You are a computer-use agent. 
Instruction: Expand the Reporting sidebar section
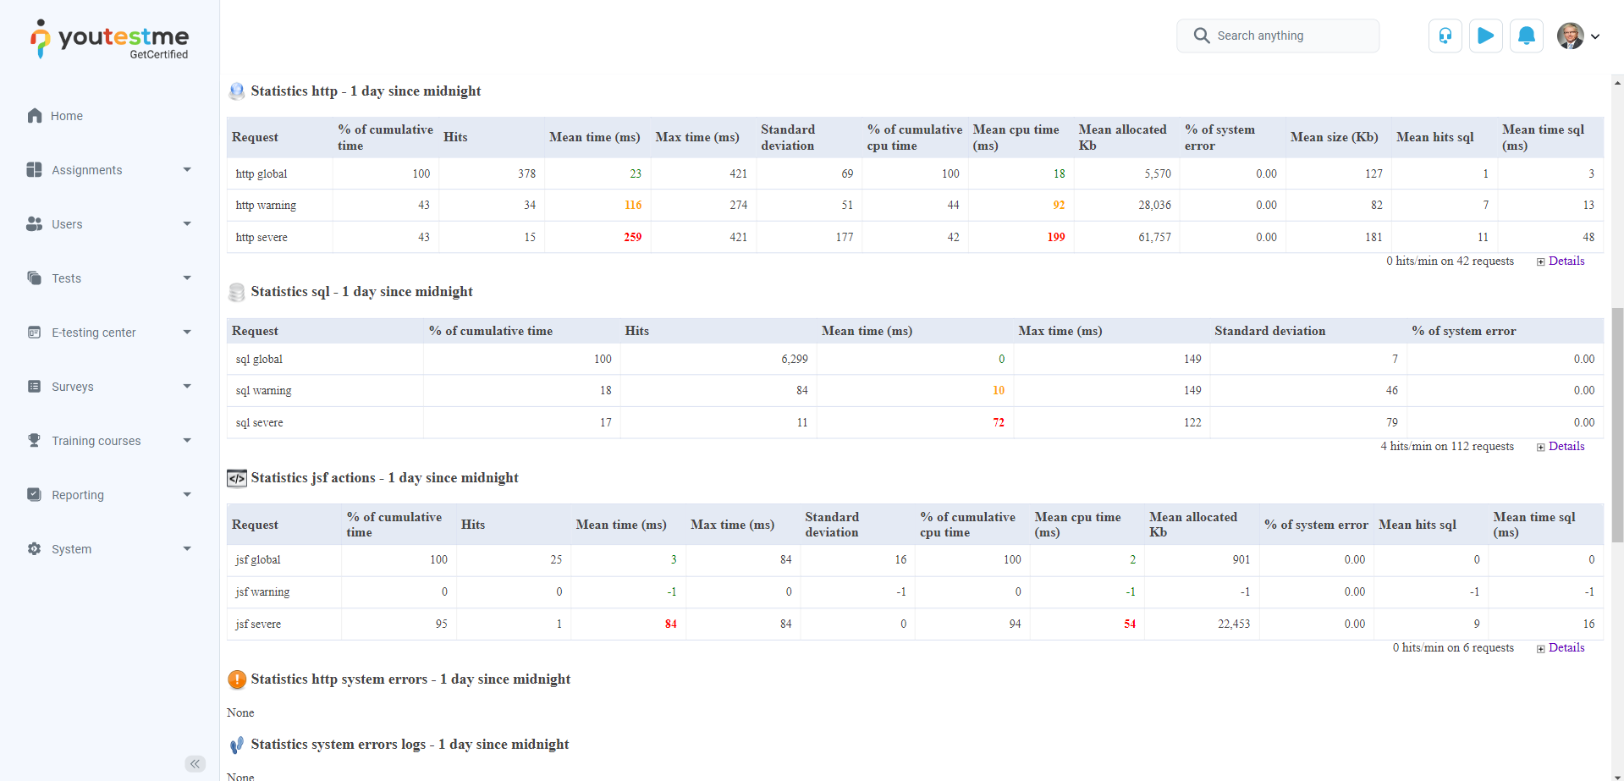click(109, 495)
